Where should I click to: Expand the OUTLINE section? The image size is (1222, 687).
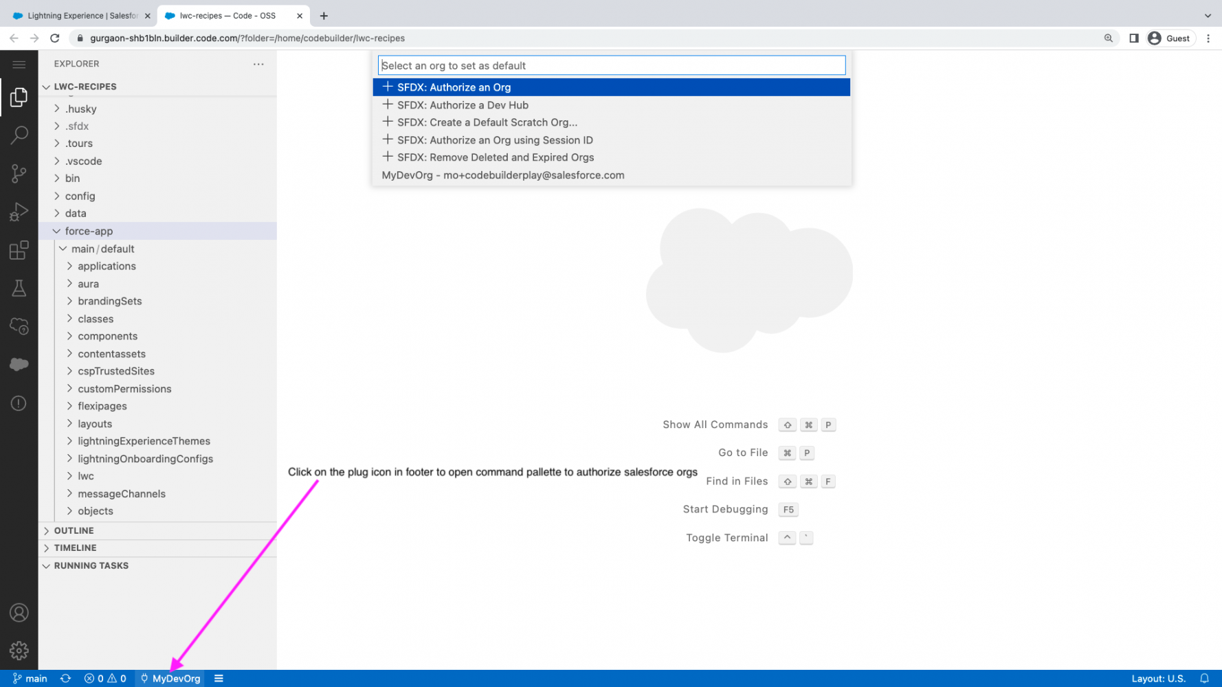158,530
